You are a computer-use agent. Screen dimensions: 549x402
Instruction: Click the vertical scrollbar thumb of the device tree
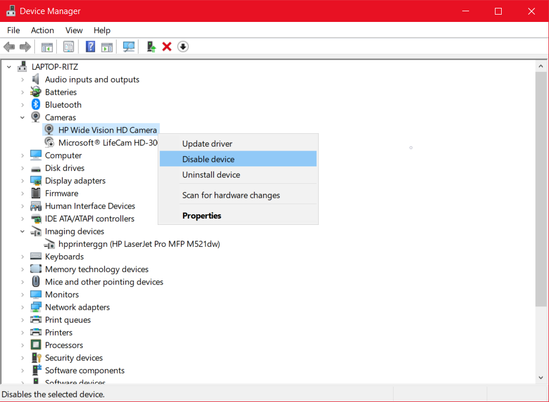pyautogui.click(x=541, y=189)
